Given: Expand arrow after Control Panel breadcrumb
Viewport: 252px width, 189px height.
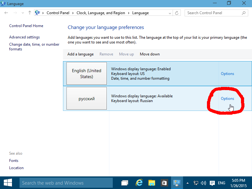Looking at the screenshot, I should [x=73, y=13].
